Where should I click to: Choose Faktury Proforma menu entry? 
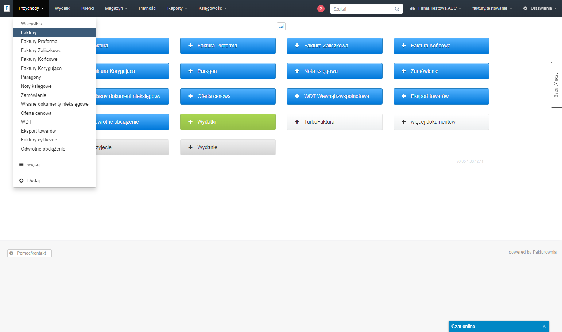[x=55, y=42]
